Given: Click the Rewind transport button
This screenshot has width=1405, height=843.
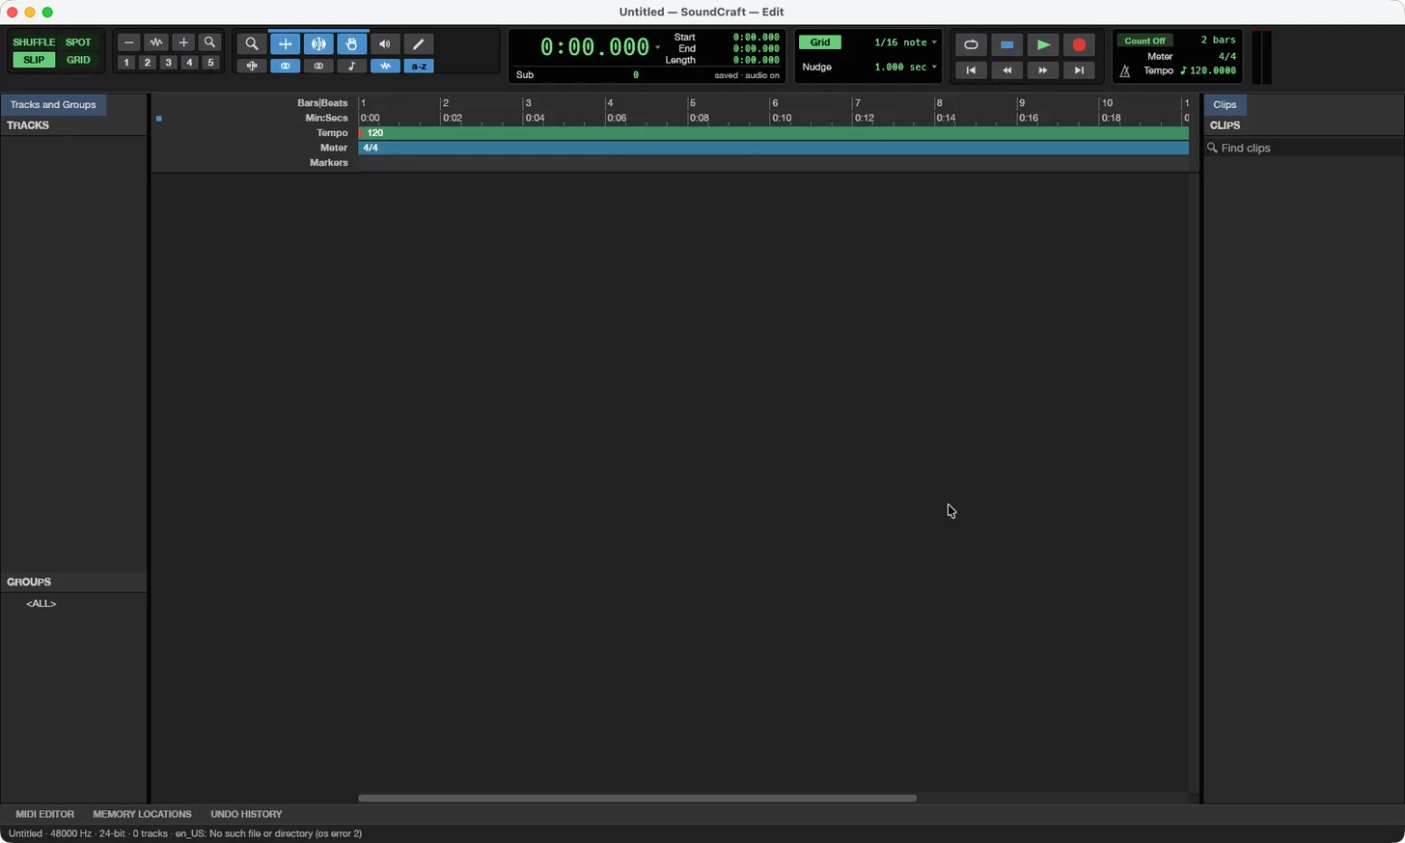Looking at the screenshot, I should [1006, 70].
